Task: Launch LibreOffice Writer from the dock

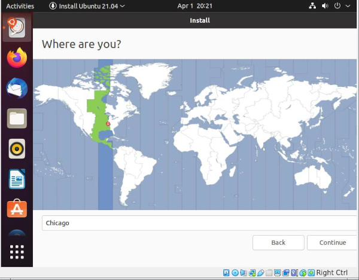Action: coord(17,178)
